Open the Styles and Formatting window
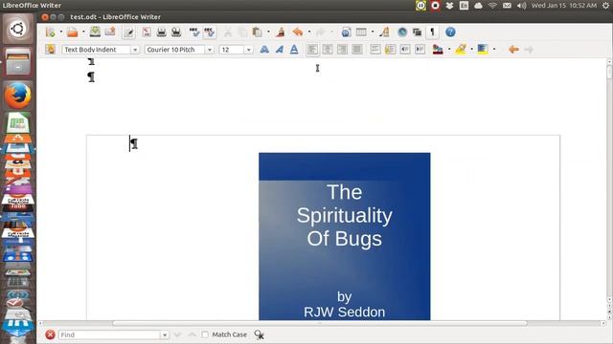Screen dimensions: 613x344 pos(50,49)
